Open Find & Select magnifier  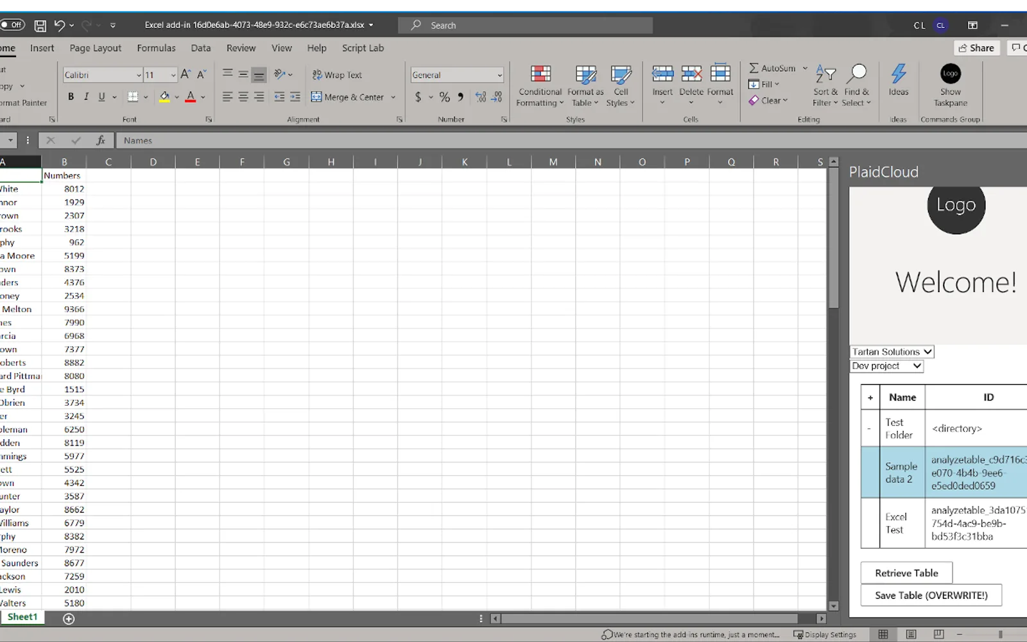[x=857, y=85]
